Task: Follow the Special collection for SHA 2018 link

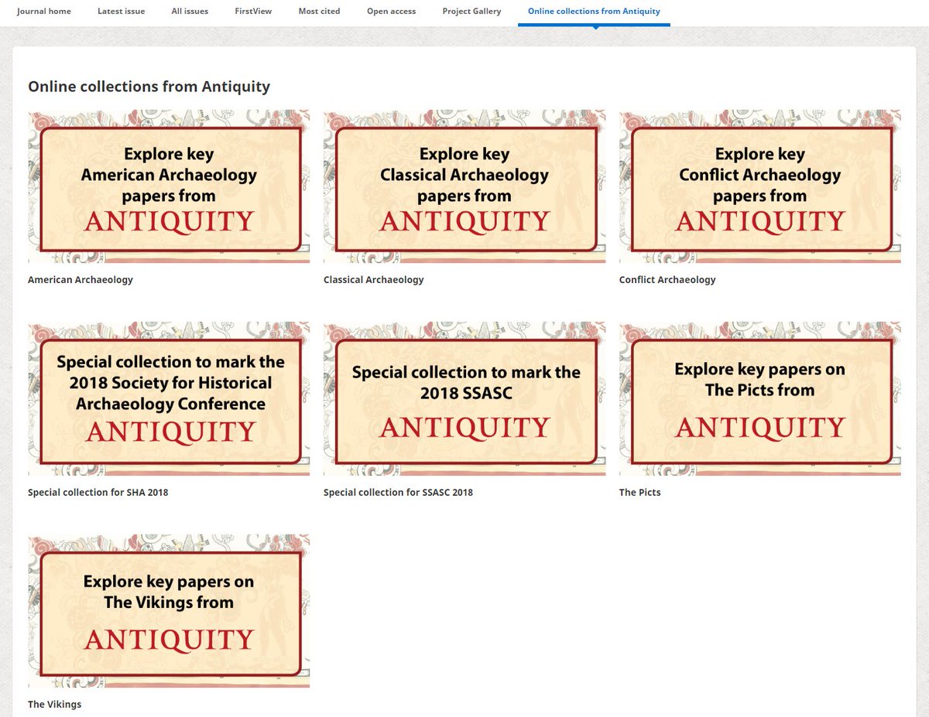Action: click(x=98, y=493)
